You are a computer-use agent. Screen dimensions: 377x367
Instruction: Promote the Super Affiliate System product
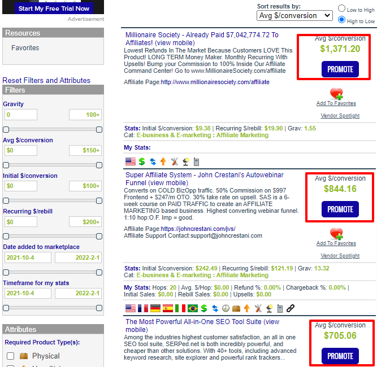click(340, 209)
